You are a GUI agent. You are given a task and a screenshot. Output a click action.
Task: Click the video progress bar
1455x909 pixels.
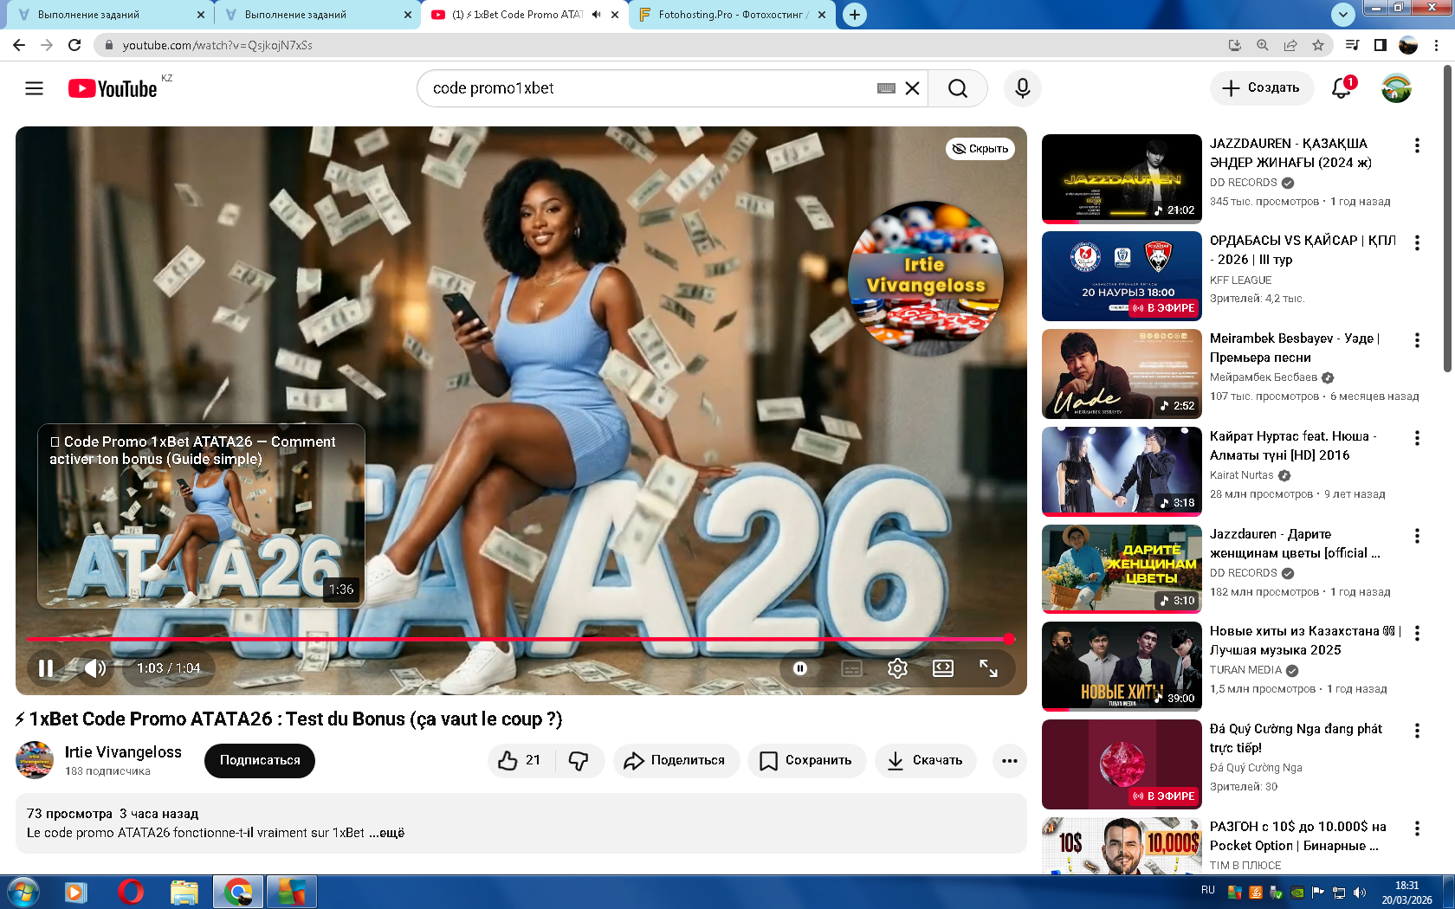pos(520,639)
